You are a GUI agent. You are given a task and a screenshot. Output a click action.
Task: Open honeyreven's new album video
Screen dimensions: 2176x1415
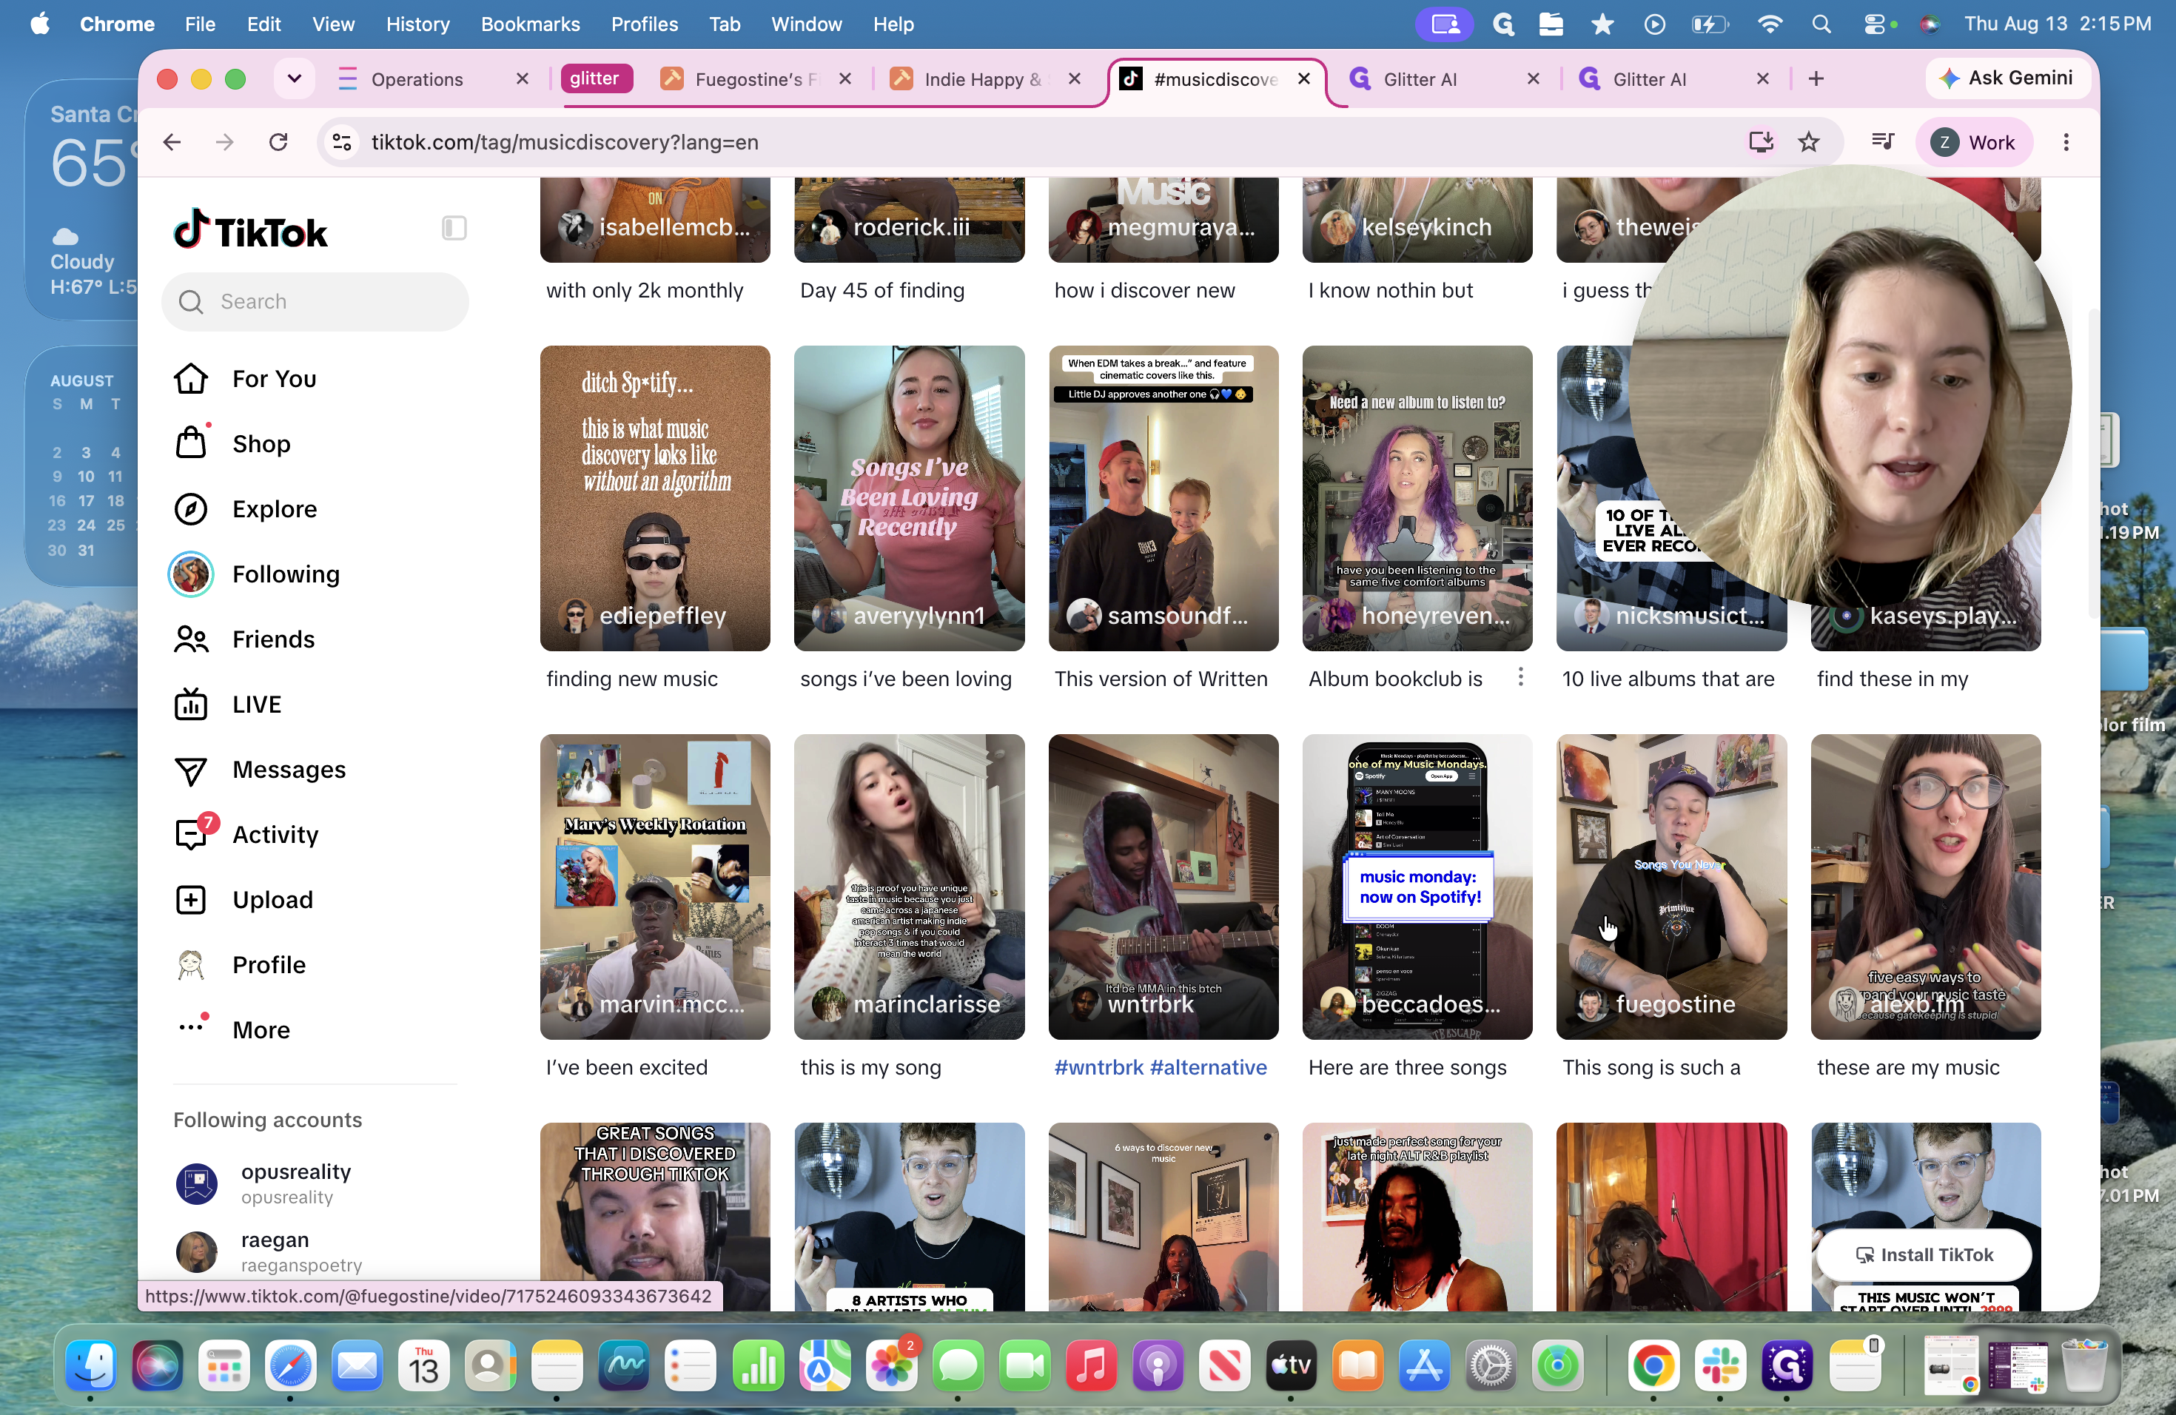[x=1417, y=498]
